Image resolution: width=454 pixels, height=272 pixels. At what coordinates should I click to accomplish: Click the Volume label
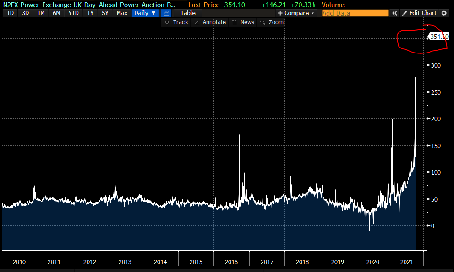coord(333,5)
